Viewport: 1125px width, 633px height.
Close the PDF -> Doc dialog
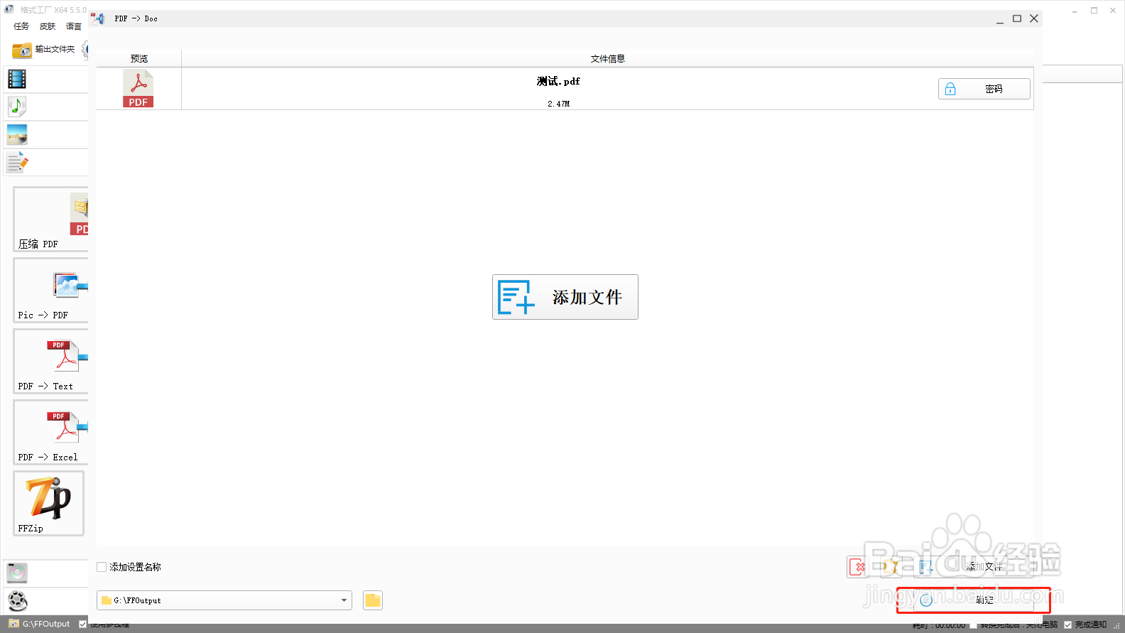(x=1034, y=18)
